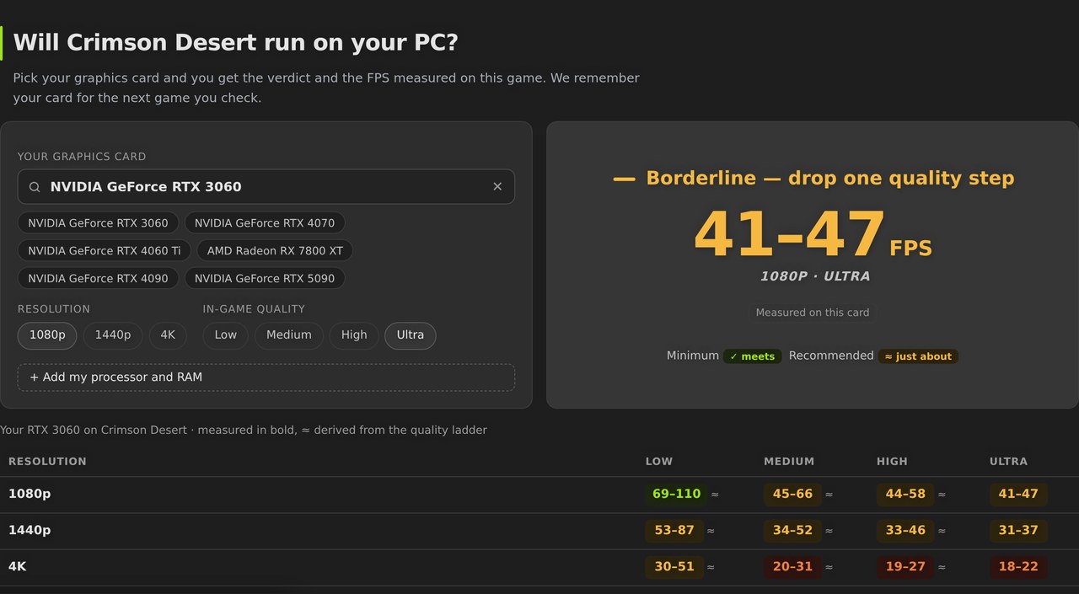Click the 4K High cell 19–27
This screenshot has width=1079, height=594.
[905, 567]
